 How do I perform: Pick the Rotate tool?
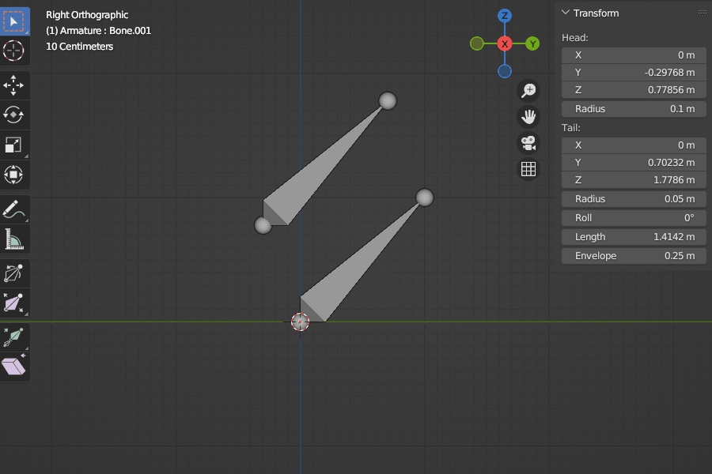point(14,115)
